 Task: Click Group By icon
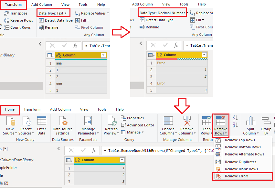pos(266,121)
